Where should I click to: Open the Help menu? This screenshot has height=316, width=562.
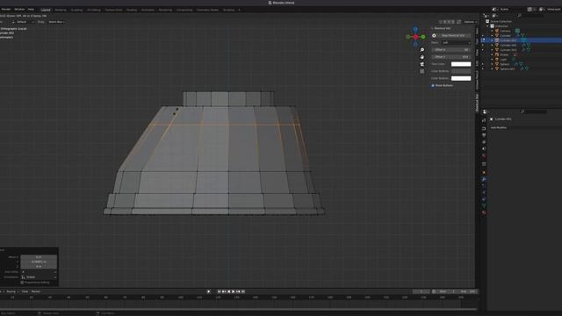pyautogui.click(x=31, y=10)
